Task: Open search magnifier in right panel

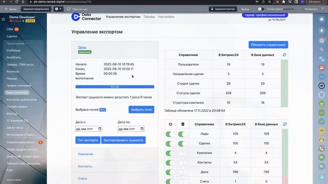Action: pos(321,50)
